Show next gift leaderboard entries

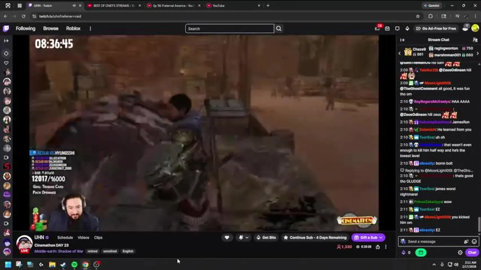[x=478, y=54]
